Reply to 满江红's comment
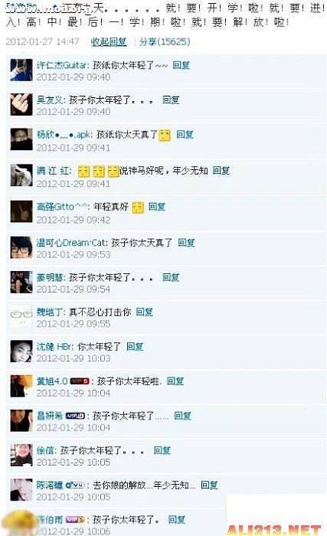Image resolution: width=327 pixels, height=536 pixels. 221,170
